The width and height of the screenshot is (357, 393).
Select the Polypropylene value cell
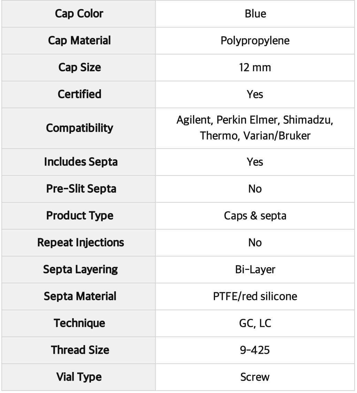pos(255,41)
